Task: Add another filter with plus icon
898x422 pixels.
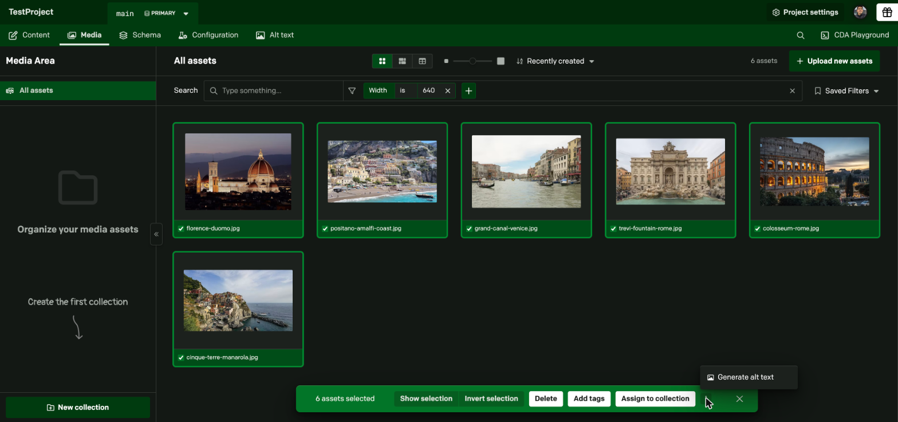Action: (468, 90)
